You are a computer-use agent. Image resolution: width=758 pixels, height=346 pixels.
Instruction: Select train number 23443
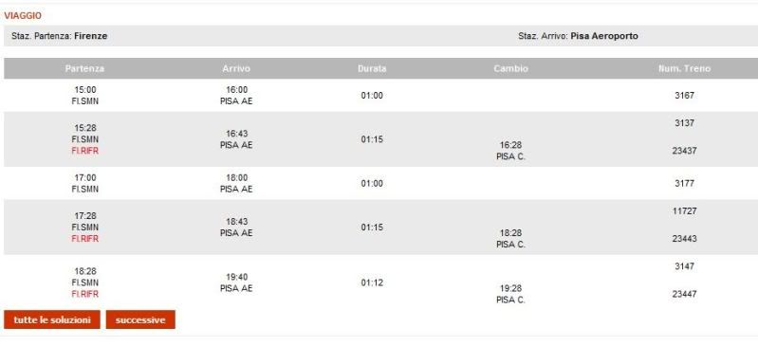pyautogui.click(x=684, y=239)
